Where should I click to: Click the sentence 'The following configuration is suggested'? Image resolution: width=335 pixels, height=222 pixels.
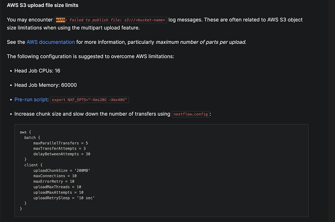90,56
